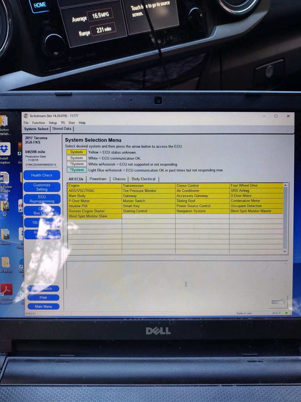Open the File menu

coord(26,123)
